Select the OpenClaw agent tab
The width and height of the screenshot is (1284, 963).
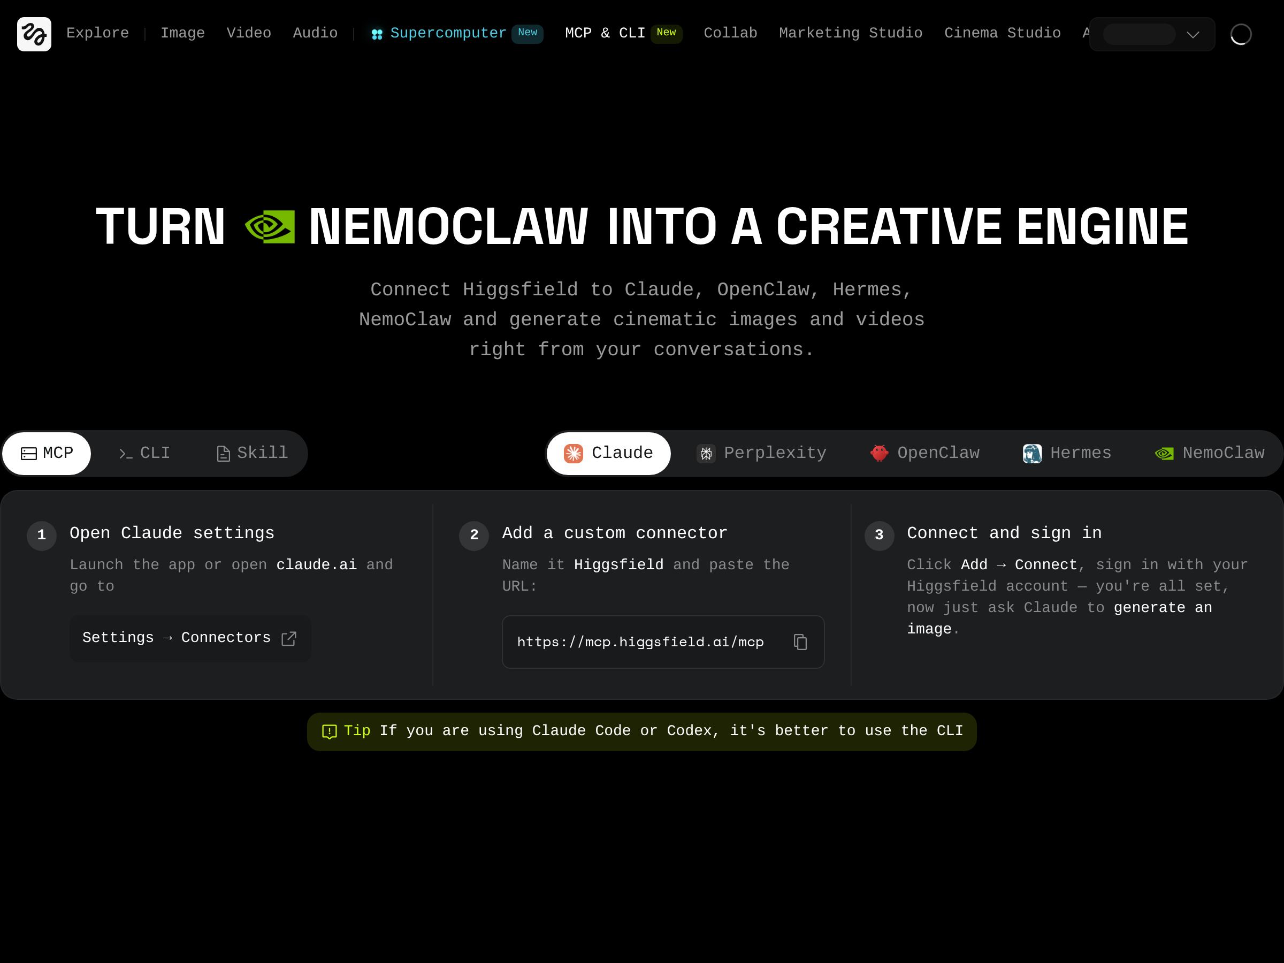pos(924,453)
